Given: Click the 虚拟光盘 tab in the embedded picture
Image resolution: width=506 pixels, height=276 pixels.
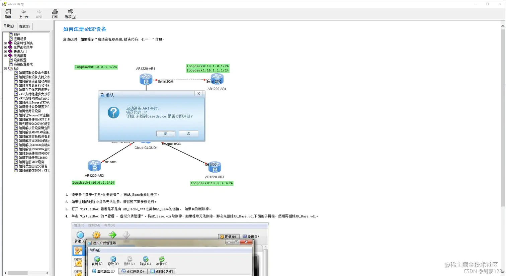Looking at the screenshot, I should pyautogui.click(x=133, y=271).
